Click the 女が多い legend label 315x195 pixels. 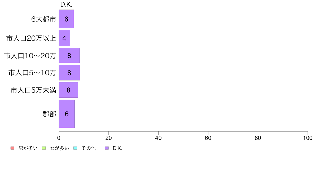(59, 148)
